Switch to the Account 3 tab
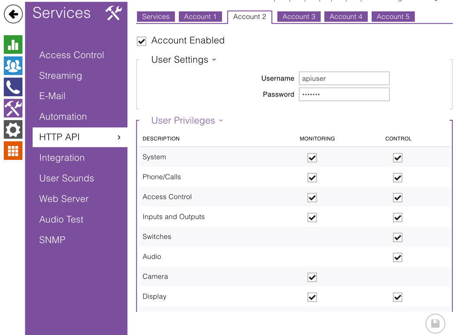Viewport: 457px width, 335px height. (x=299, y=17)
